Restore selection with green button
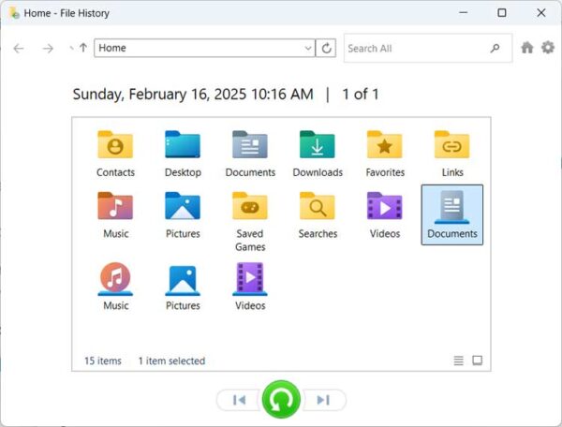This screenshot has height=427, width=562. click(x=281, y=400)
